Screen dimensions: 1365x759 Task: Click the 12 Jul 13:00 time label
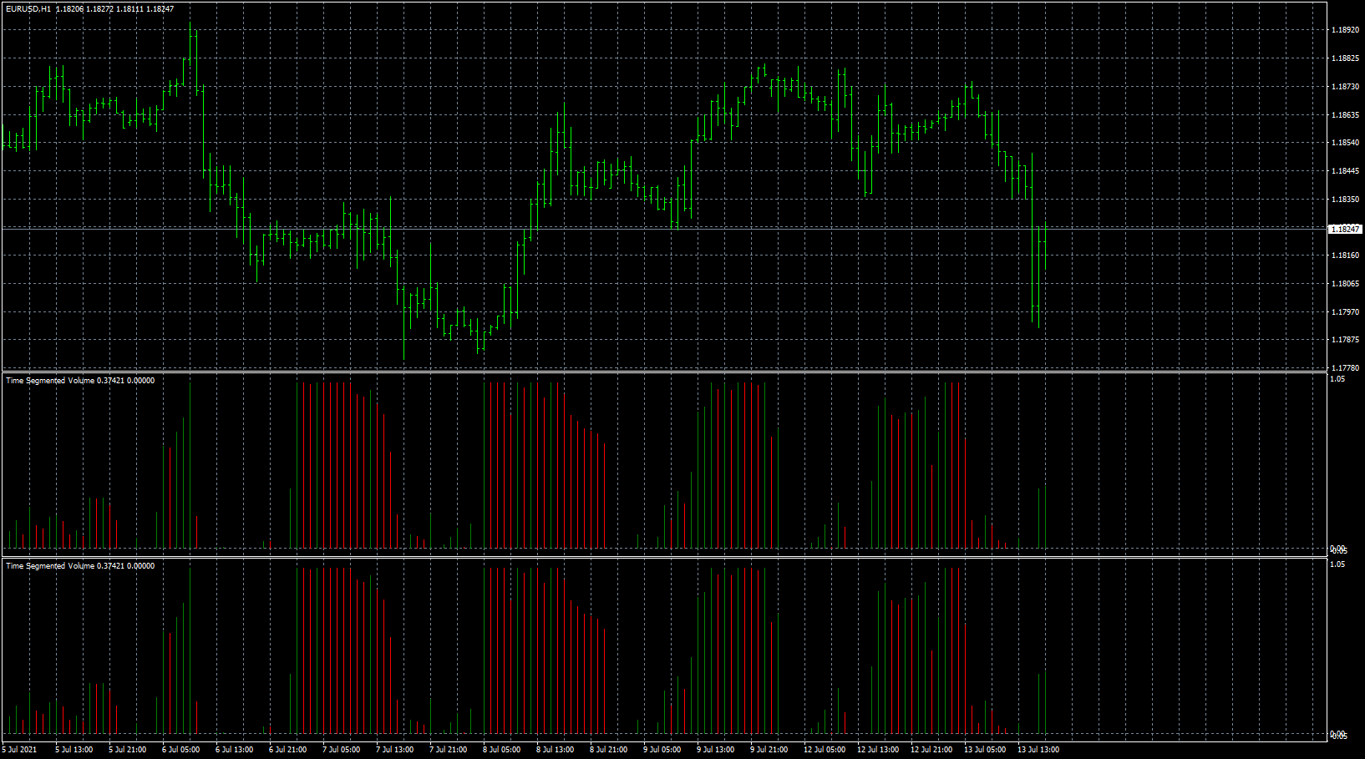[878, 750]
